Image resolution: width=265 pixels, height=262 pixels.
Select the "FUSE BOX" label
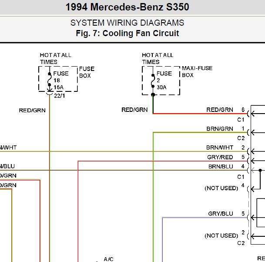[87, 72]
